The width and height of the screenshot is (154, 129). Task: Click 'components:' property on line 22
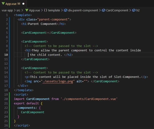click(27, 108)
